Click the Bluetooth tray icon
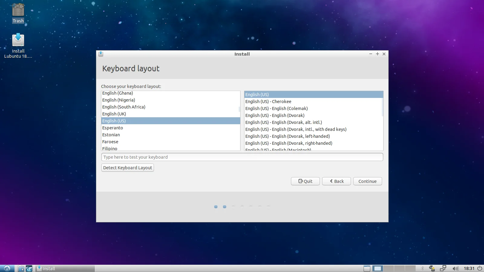This screenshot has width=484, height=272. pyautogui.click(x=423, y=268)
